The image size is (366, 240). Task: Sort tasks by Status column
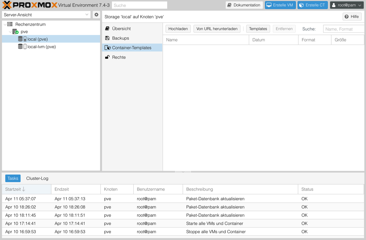click(x=331, y=189)
